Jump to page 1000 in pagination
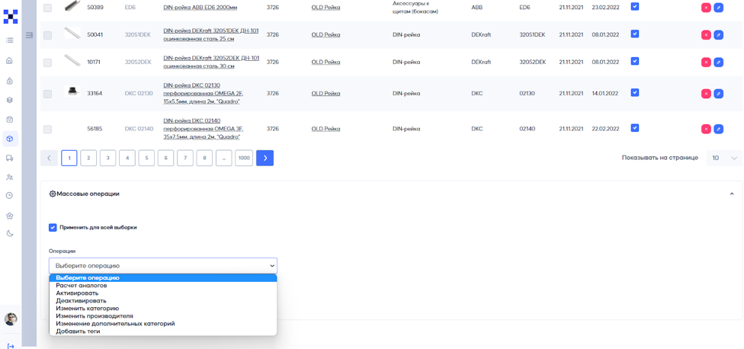Image resolution: width=744 pixels, height=349 pixels. (x=244, y=158)
